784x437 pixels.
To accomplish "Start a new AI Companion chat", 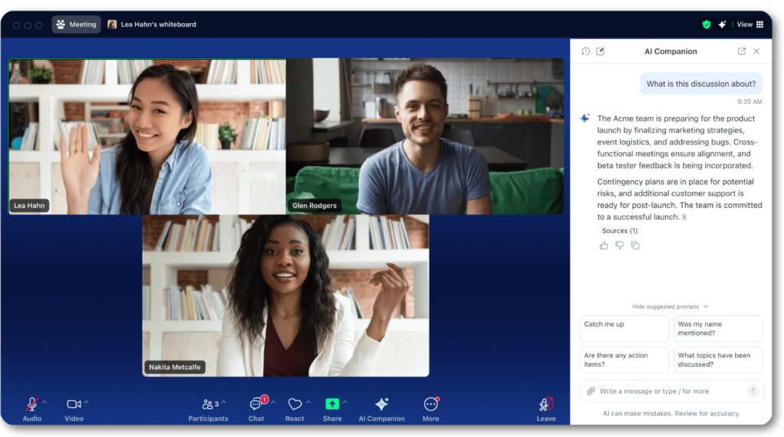I will click(x=600, y=51).
